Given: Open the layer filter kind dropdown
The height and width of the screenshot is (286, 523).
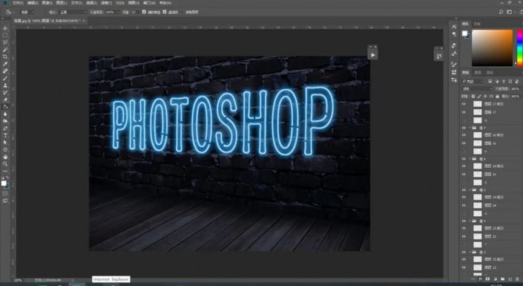Looking at the screenshot, I should [473, 81].
